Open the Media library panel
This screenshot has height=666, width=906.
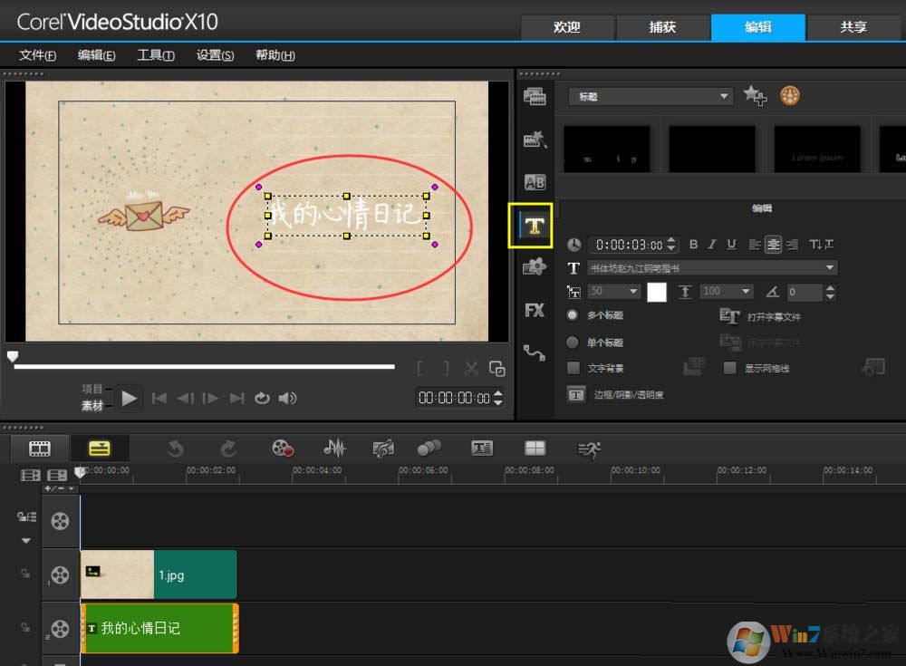pos(535,96)
